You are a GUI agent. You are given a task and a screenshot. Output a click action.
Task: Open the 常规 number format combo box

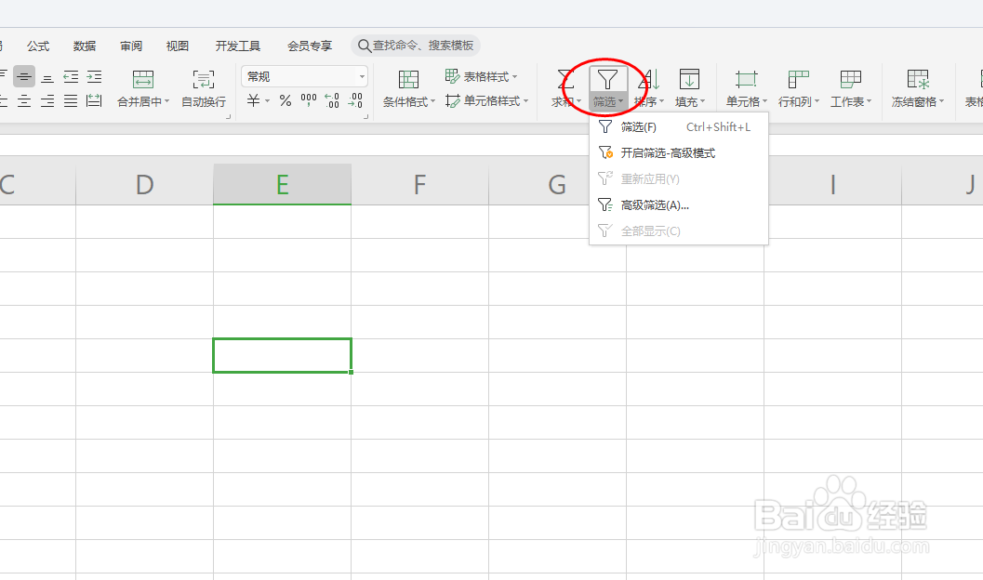pyautogui.click(x=304, y=76)
